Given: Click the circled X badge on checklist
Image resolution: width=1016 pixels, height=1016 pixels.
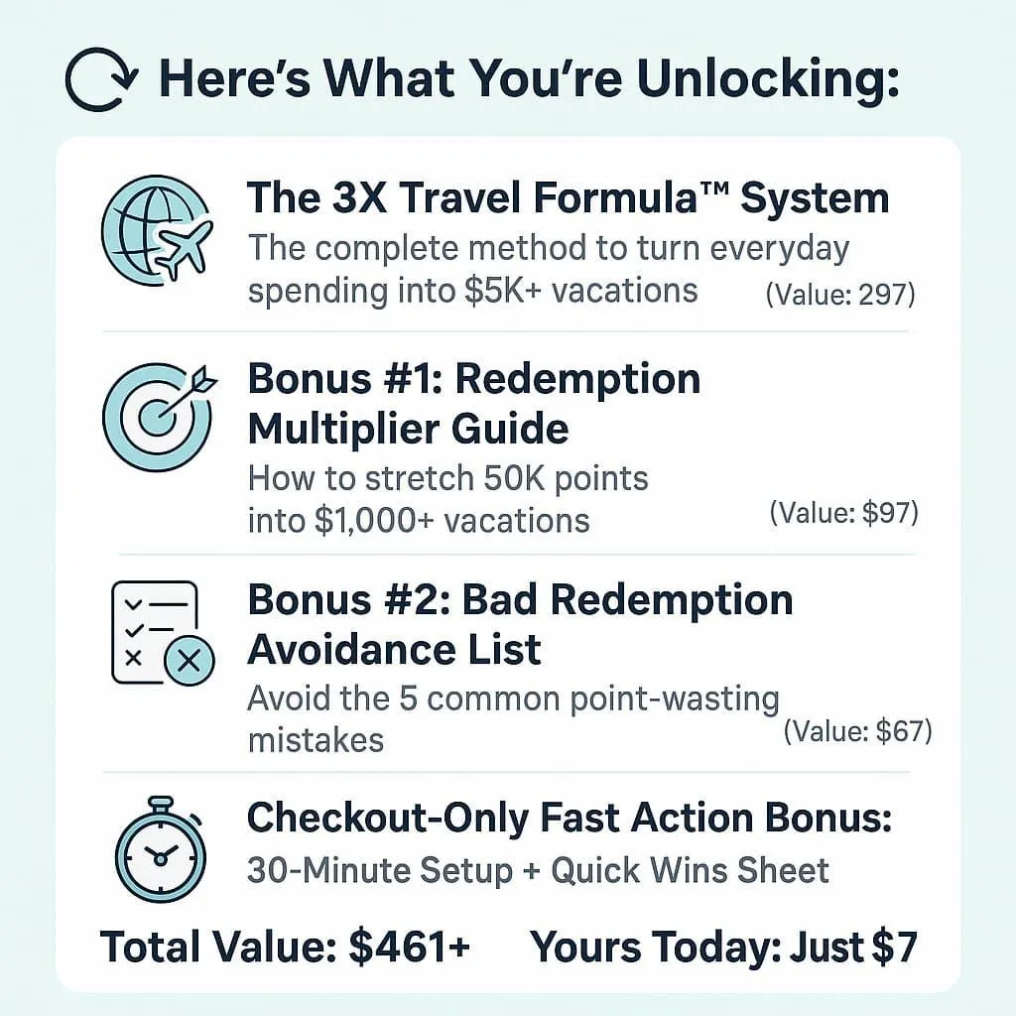Looking at the screenshot, I should tap(190, 660).
